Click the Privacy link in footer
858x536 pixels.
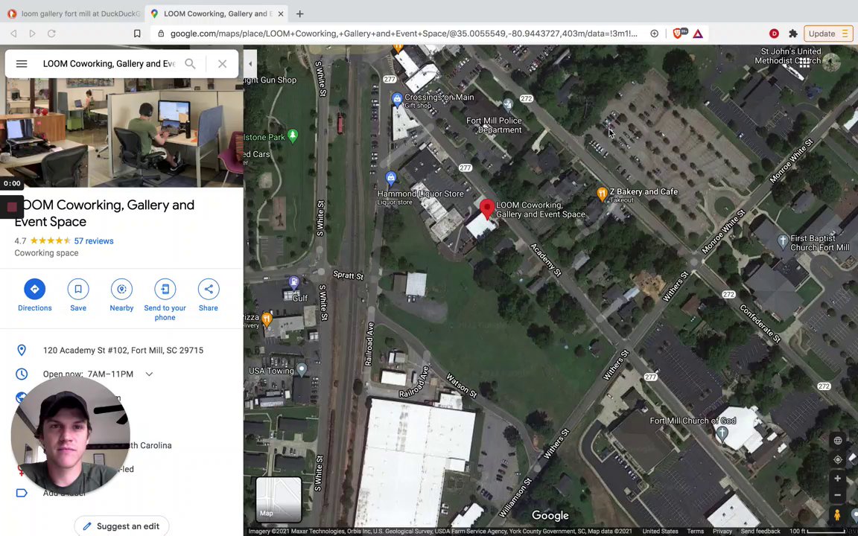point(722,531)
